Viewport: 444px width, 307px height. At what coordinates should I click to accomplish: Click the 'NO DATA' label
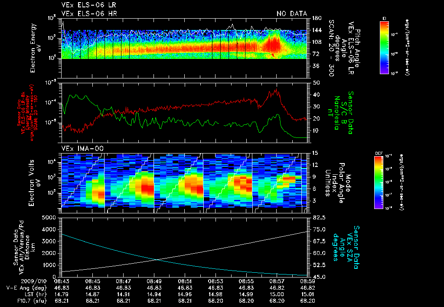click(292, 13)
